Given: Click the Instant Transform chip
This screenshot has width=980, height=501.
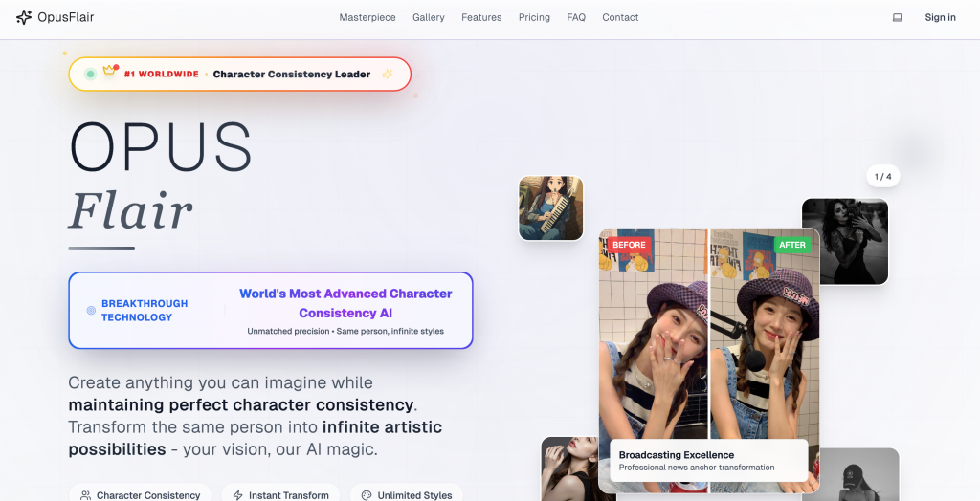Looking at the screenshot, I should [x=280, y=492].
